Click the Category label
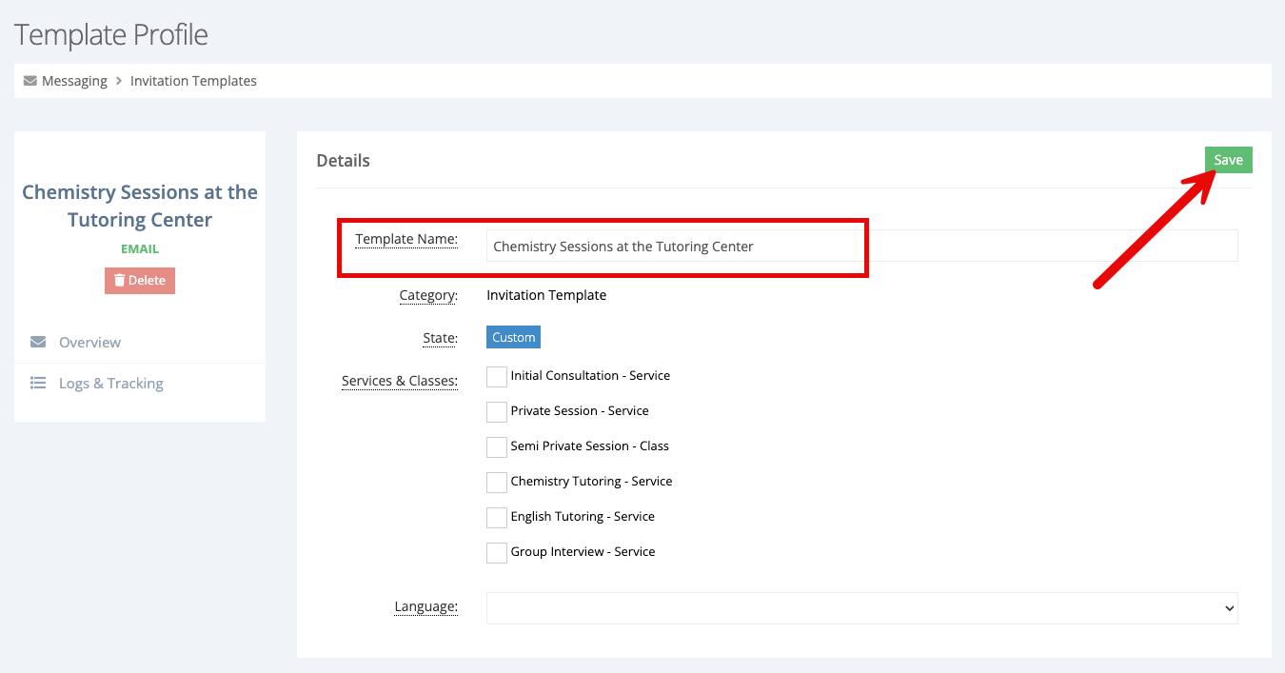Screen dimensions: 1285x673 click(428, 295)
